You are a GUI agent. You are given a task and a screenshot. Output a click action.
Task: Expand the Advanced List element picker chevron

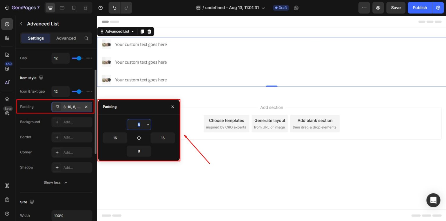[133, 32]
